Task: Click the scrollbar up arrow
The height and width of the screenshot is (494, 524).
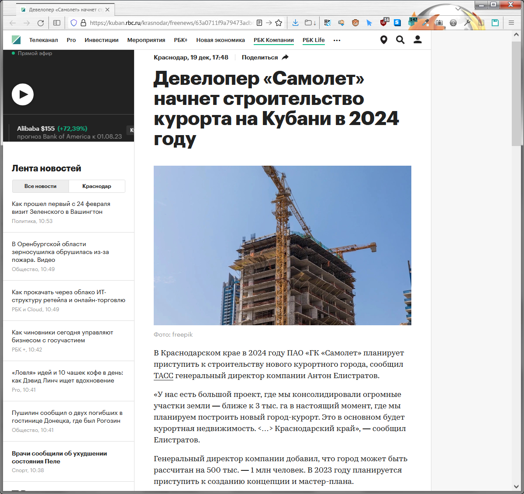Action: point(517,35)
